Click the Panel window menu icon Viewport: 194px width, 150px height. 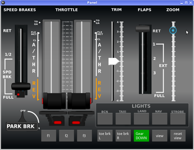pos(4,2)
